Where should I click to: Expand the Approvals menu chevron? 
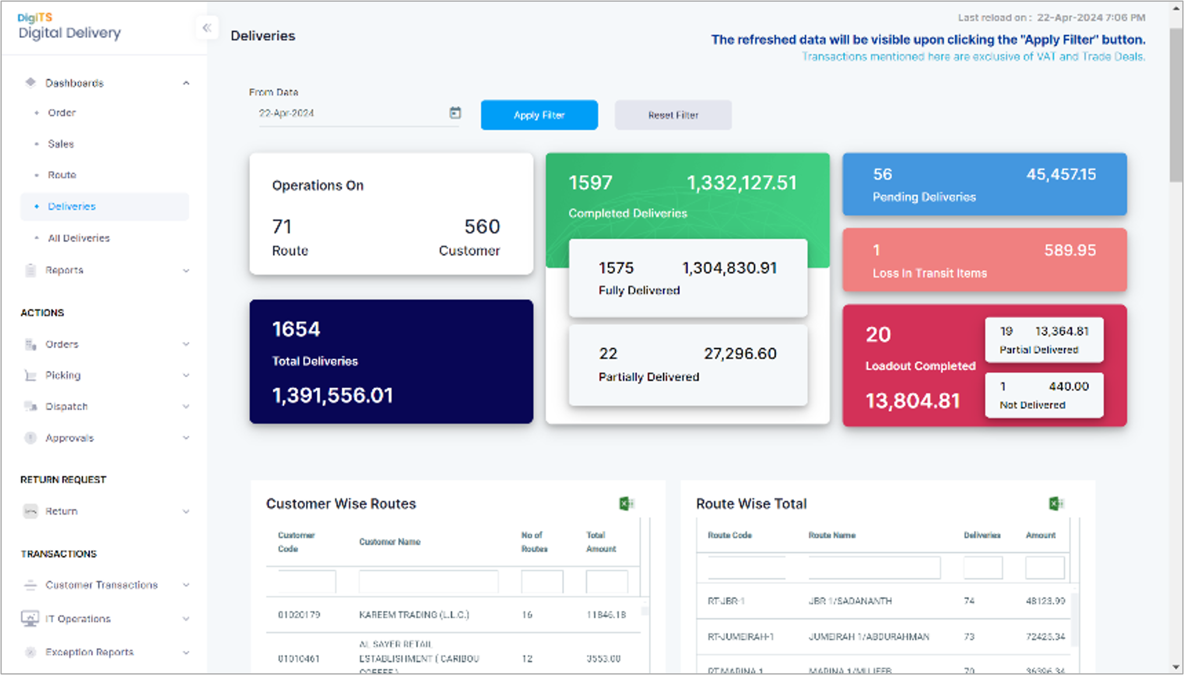186,438
